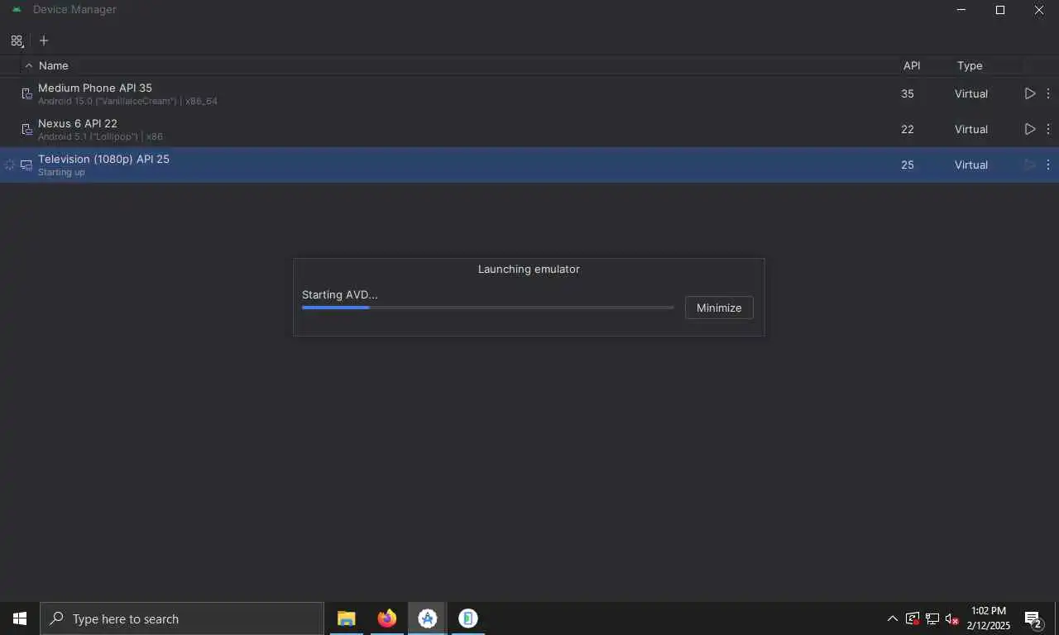This screenshot has width=1059, height=635.
Task: Open the notification center icon
Action: pyautogui.click(x=1033, y=618)
